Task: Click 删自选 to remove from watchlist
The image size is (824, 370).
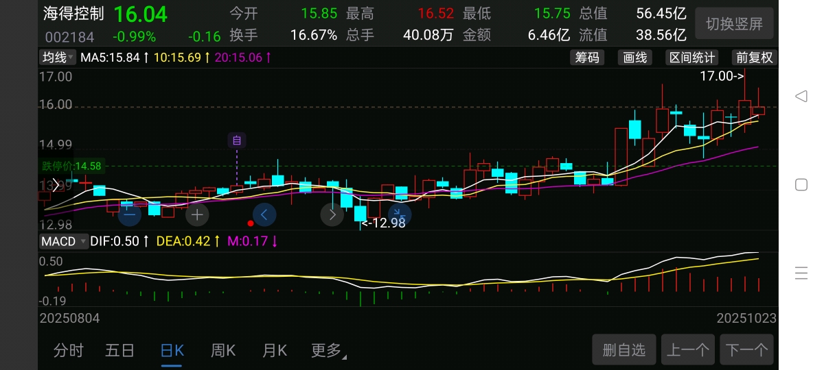Action: pos(624,350)
